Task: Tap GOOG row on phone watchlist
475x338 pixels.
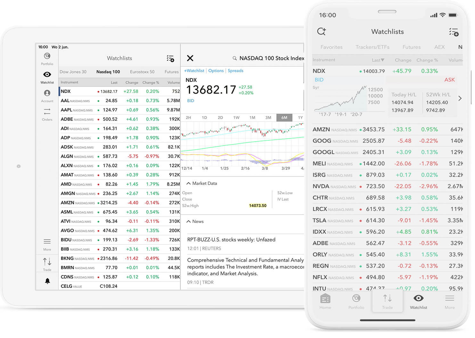Action: point(388,141)
